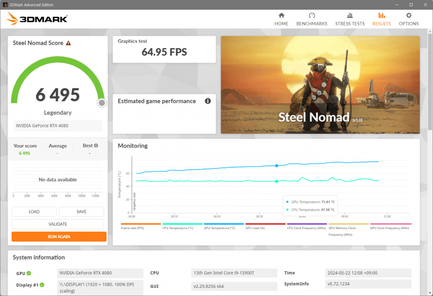
Task: Click the gauge end knob on score arc
Action: click(x=102, y=103)
